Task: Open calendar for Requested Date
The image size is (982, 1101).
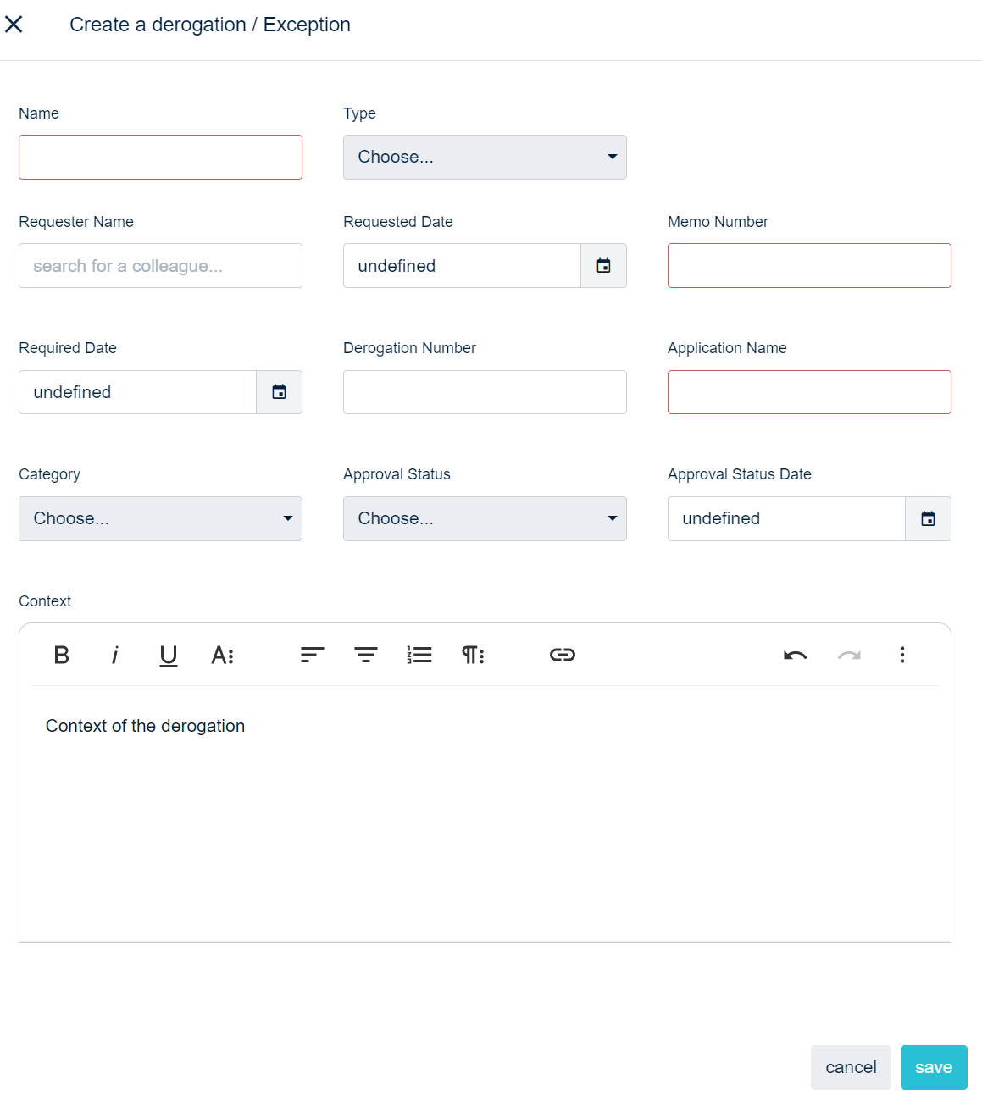Action: click(603, 266)
